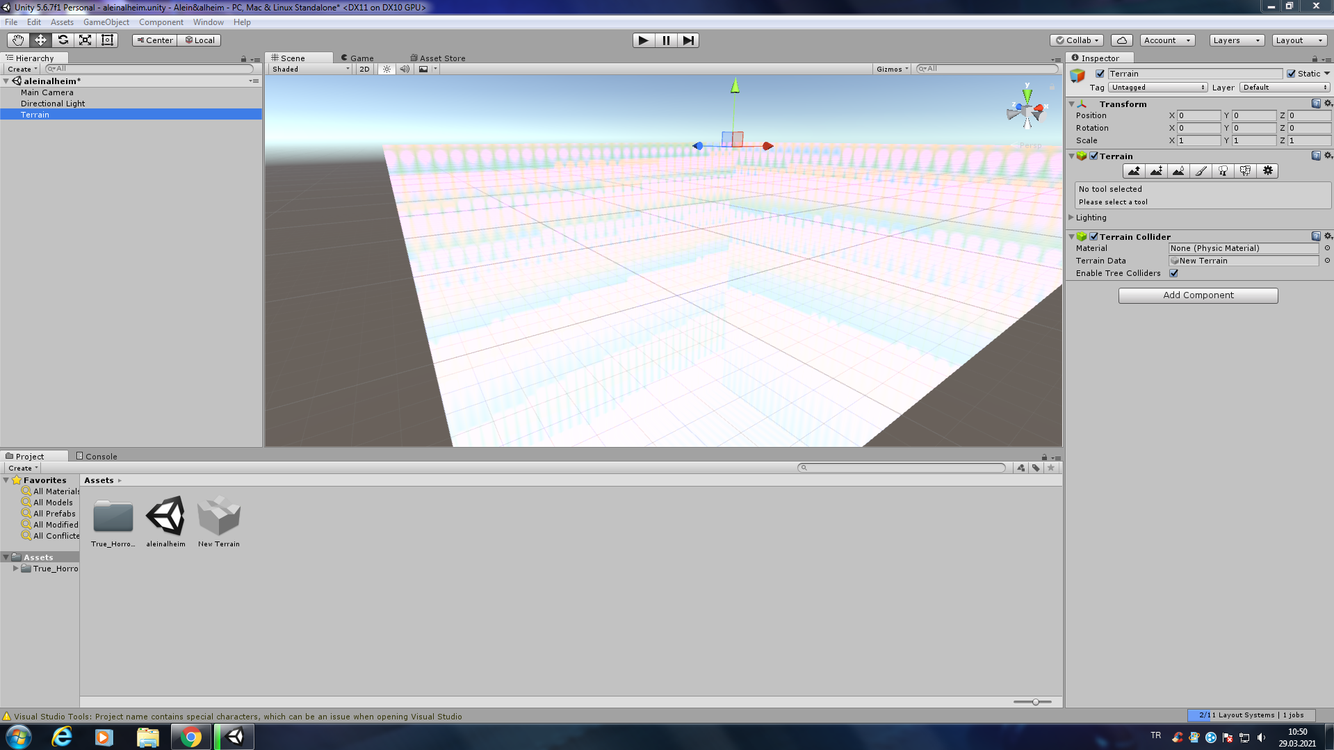Open Project Create menu

point(22,468)
